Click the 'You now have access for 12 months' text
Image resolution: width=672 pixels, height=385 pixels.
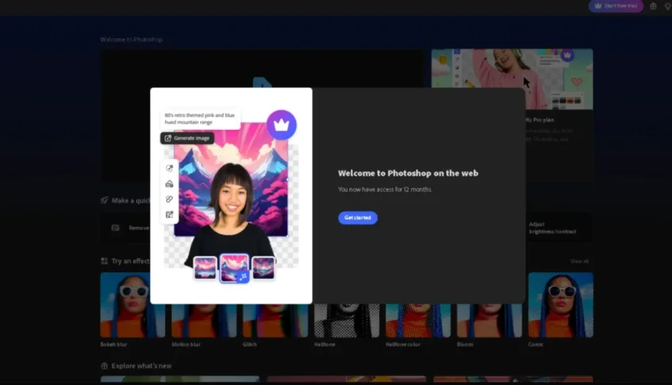pos(385,189)
